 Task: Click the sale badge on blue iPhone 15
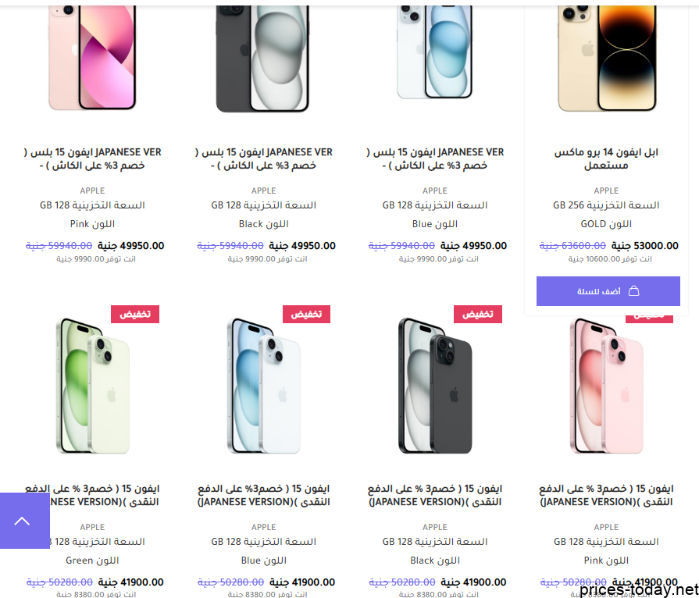306,314
